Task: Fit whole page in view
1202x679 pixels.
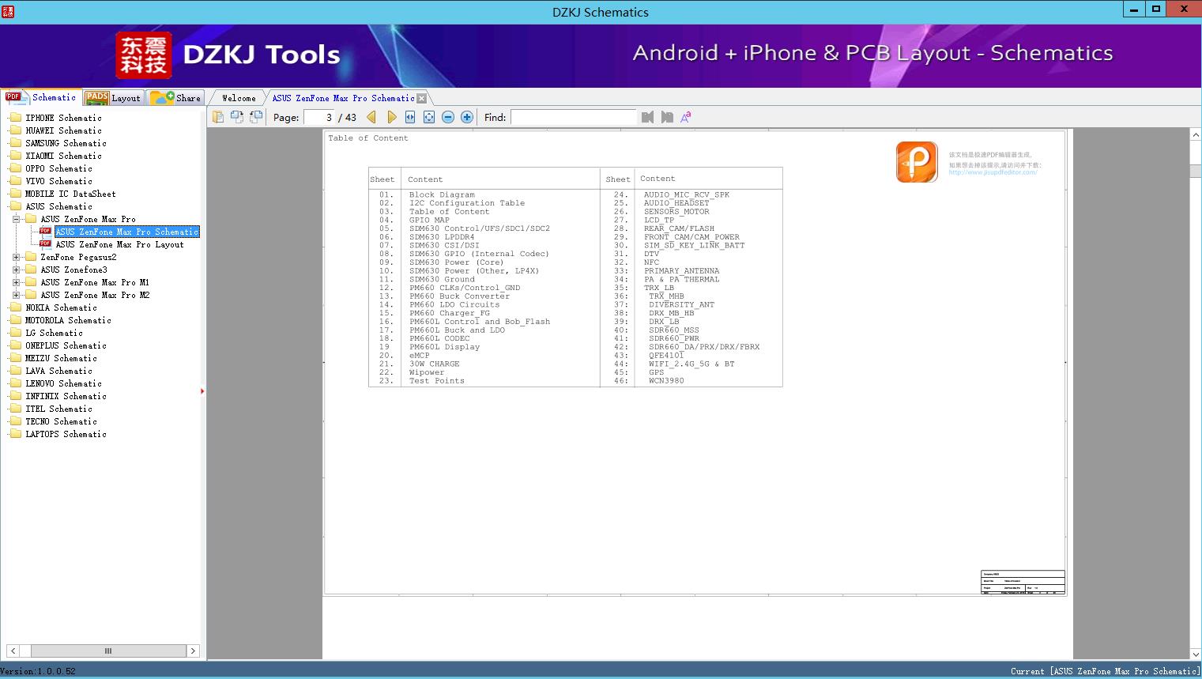Action: coord(429,117)
